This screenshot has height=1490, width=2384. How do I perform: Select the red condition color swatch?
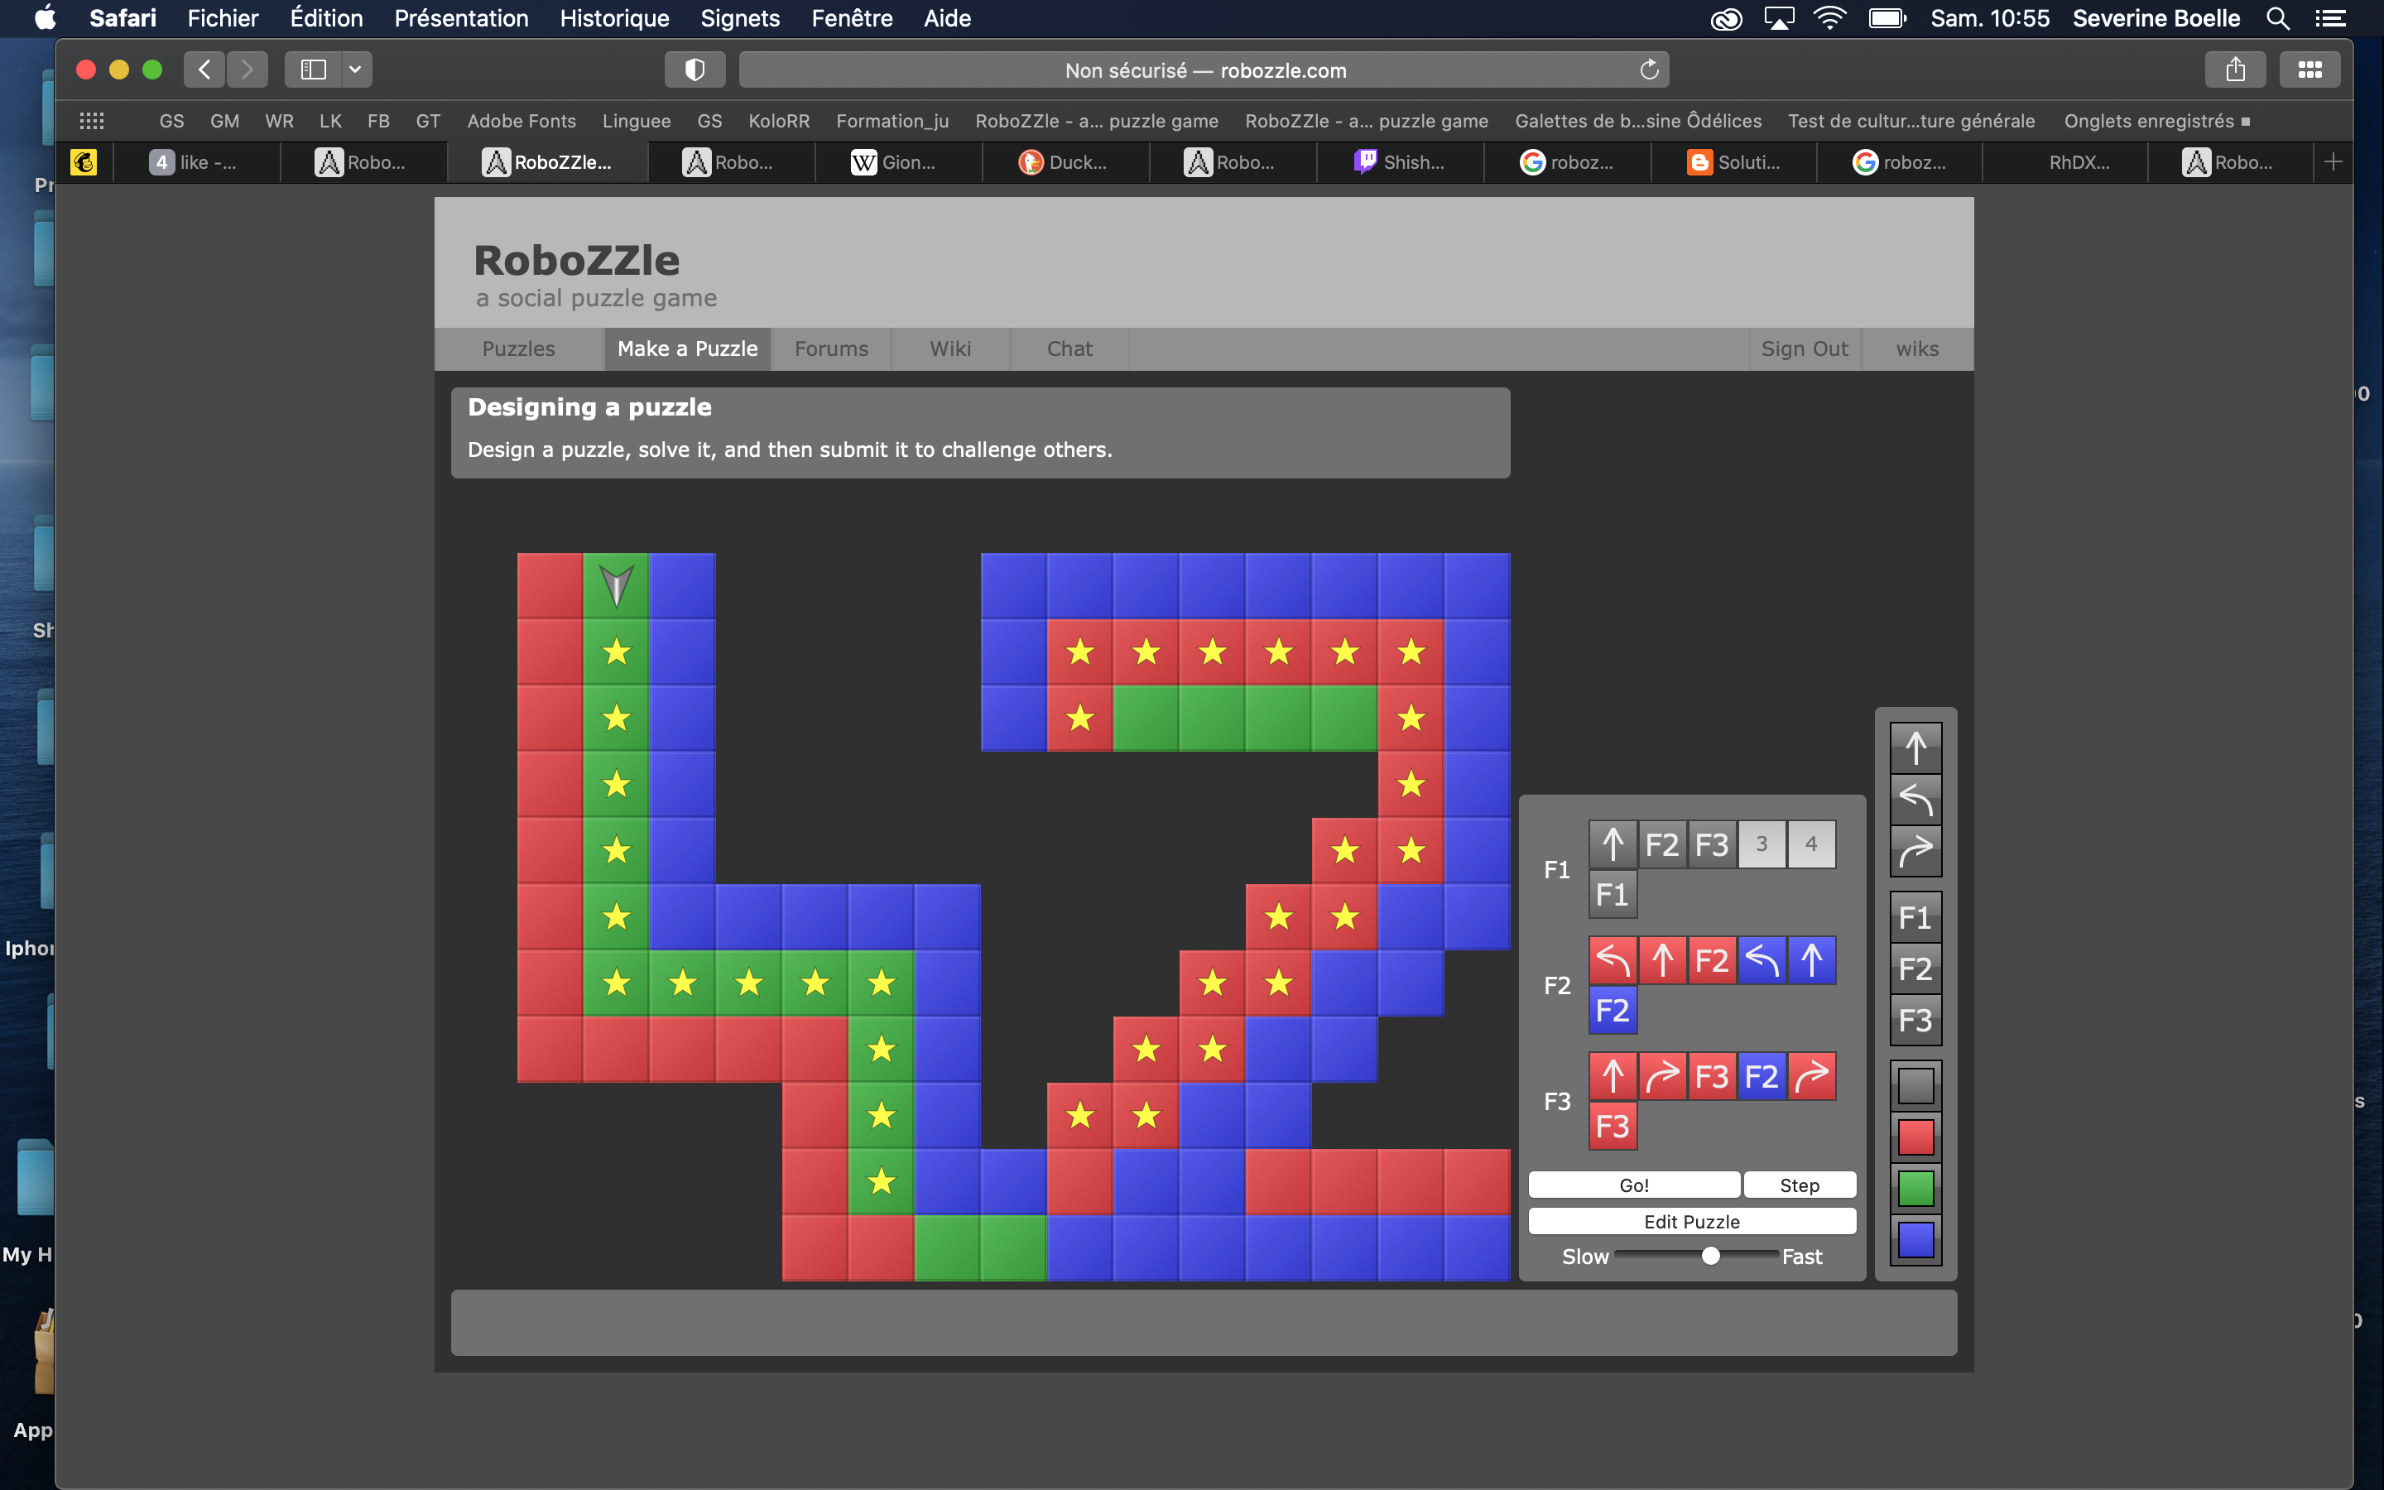tap(1915, 1137)
